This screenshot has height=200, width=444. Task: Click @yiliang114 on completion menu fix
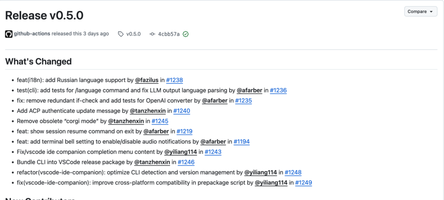pos(181,152)
